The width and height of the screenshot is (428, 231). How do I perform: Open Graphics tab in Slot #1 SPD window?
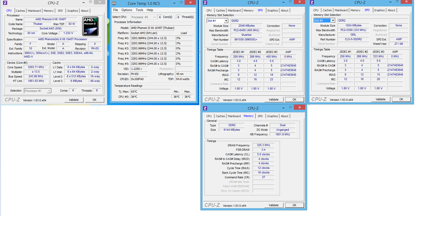click(x=273, y=10)
